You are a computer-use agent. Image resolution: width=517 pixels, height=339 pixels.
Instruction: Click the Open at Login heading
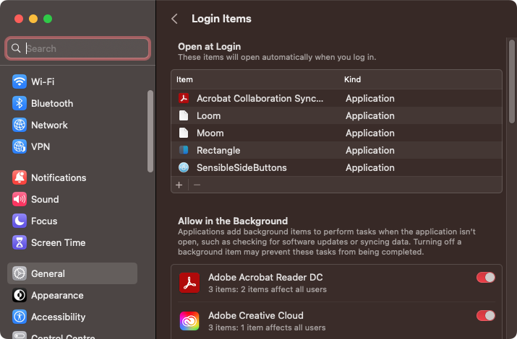[210, 47]
